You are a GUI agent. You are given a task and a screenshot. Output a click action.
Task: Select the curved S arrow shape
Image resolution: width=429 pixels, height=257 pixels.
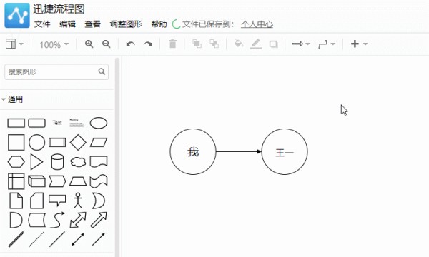coord(57,220)
